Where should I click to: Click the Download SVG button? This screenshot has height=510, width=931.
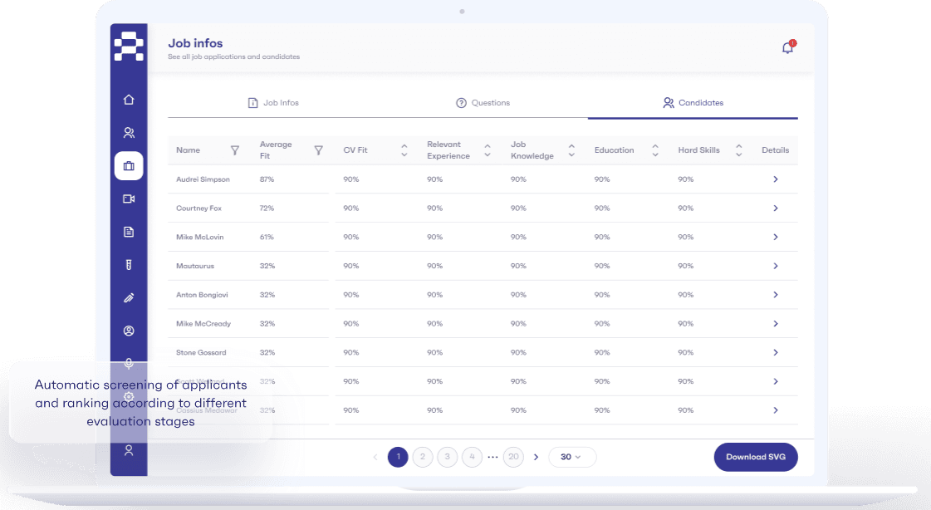755,457
